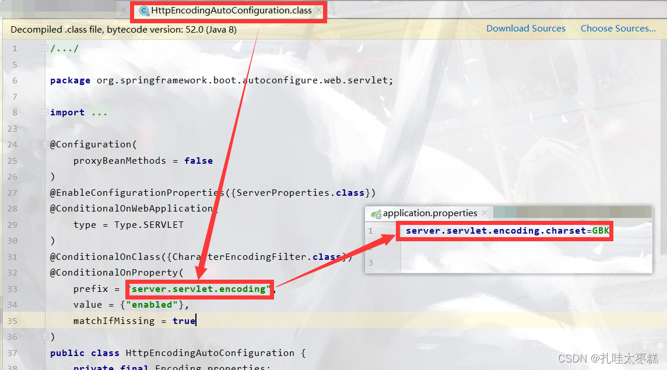Place cursor after matchIfMissing = true
667x370 pixels.
(x=196, y=320)
